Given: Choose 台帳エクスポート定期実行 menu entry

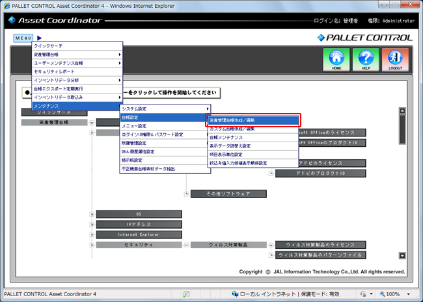Looking at the screenshot, I should 77,89.
